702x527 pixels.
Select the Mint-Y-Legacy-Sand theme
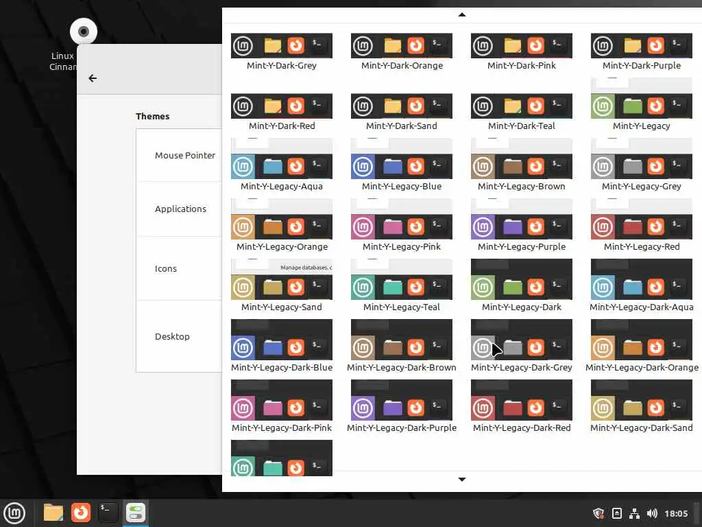[x=282, y=280]
